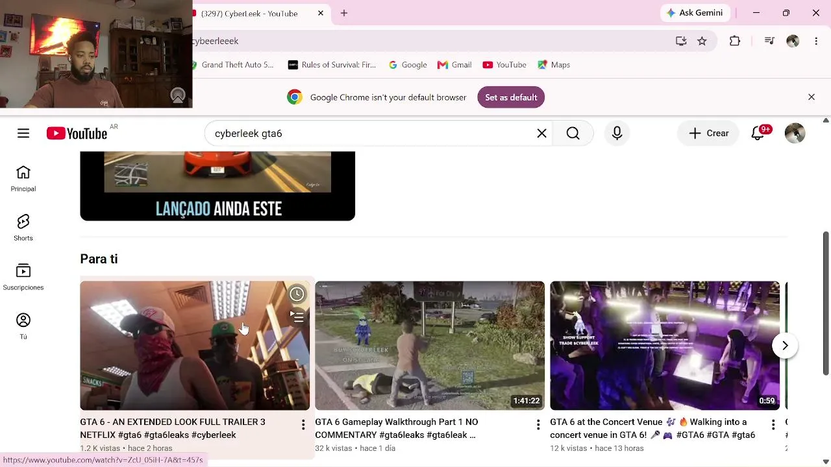Viewport: 831px width, 467px height.
Task: Close the CyberLeek YouTube tab
Action: click(x=321, y=13)
